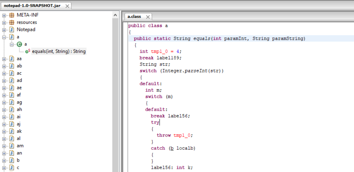Click the 'switch (Integer.parseInt(str))' line

[x=182, y=71]
